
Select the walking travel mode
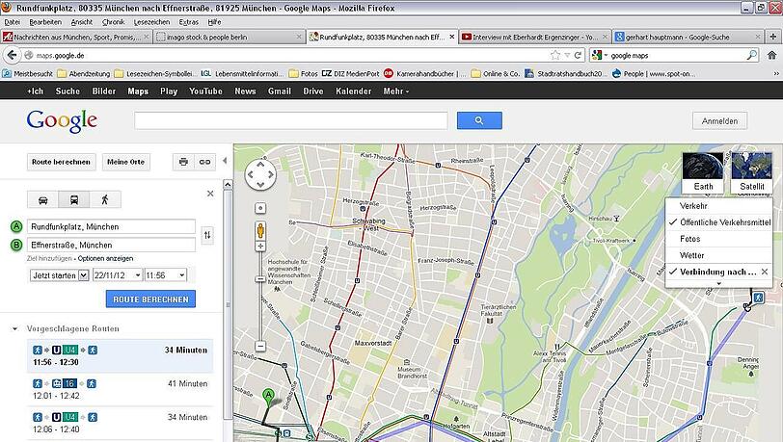(105, 200)
